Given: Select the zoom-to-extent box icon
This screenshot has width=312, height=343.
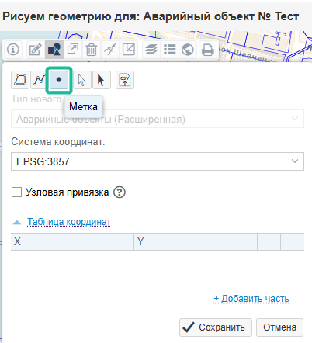Looking at the screenshot, I should coord(129,49).
